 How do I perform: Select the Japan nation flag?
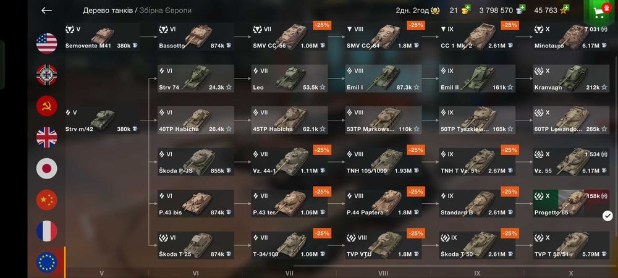click(x=46, y=169)
